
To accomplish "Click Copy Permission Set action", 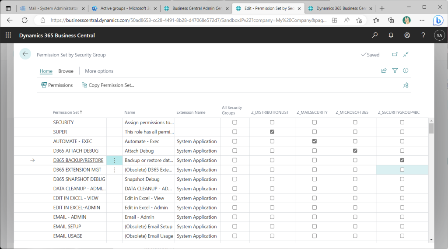I will coord(108,85).
